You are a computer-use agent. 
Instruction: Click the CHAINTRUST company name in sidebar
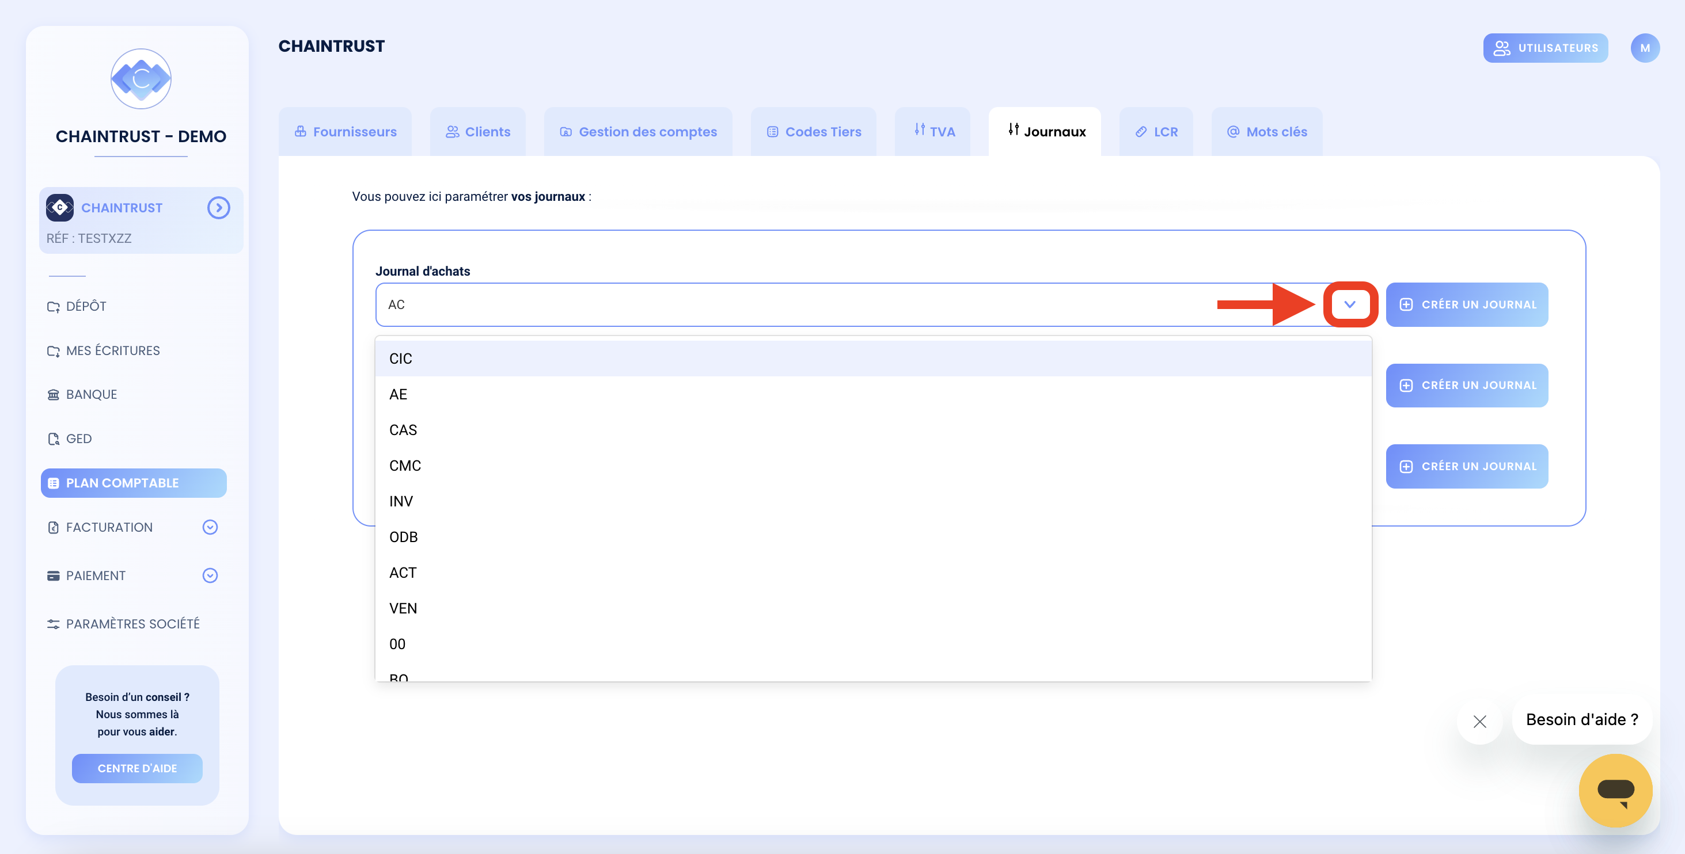coord(122,208)
